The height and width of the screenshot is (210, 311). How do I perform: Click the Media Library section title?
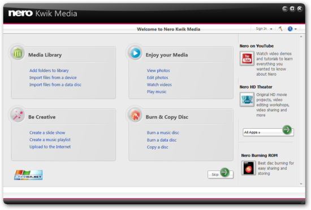(45, 55)
